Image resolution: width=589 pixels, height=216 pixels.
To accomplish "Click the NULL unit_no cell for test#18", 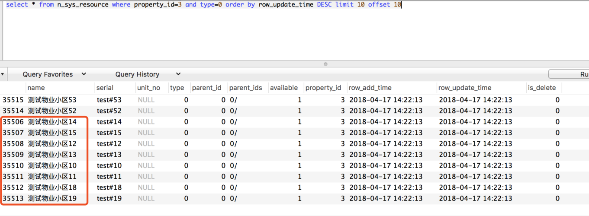I will tap(146, 187).
